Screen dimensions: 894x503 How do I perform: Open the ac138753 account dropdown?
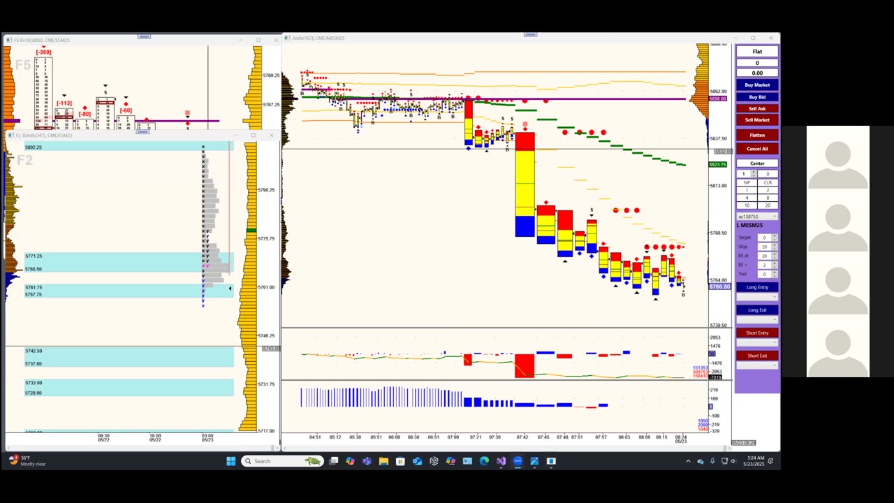(757, 217)
